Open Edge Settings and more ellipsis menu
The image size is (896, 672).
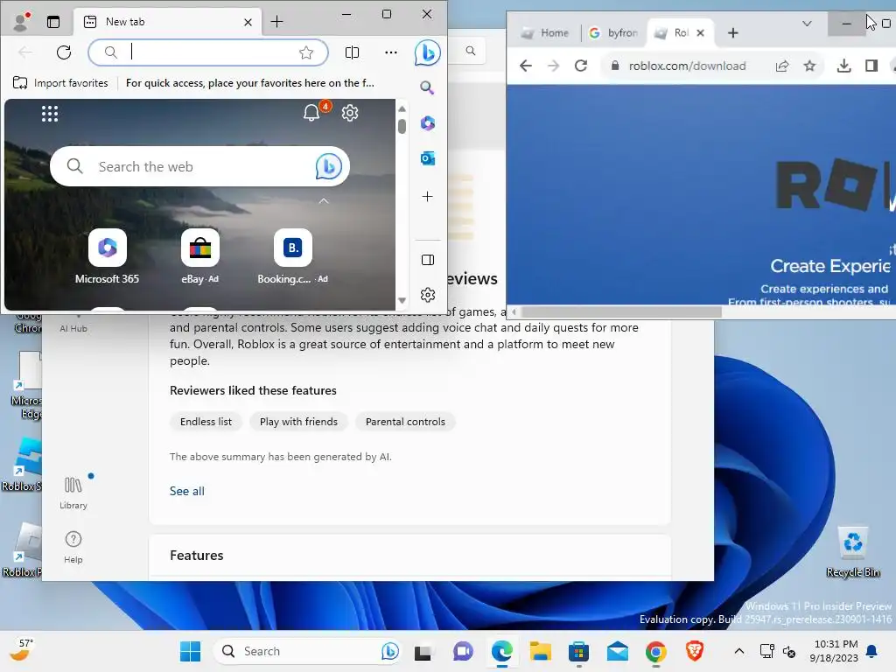391,52
